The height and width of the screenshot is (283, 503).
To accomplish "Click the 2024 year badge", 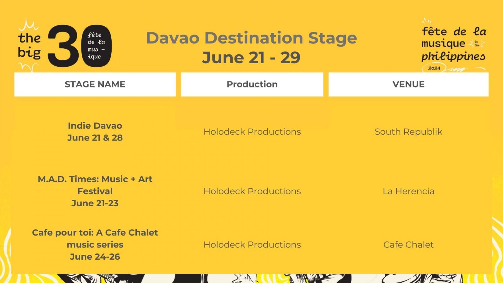I will tap(434, 68).
